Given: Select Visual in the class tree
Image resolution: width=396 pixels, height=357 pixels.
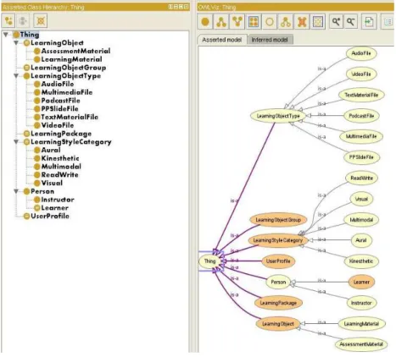Looking at the screenshot, I should coord(52,183).
